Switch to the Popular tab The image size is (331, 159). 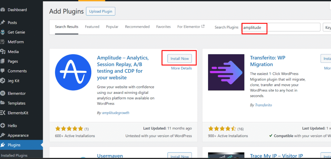112,27
